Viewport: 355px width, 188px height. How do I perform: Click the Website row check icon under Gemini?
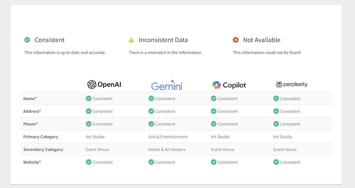pyautogui.click(x=151, y=162)
